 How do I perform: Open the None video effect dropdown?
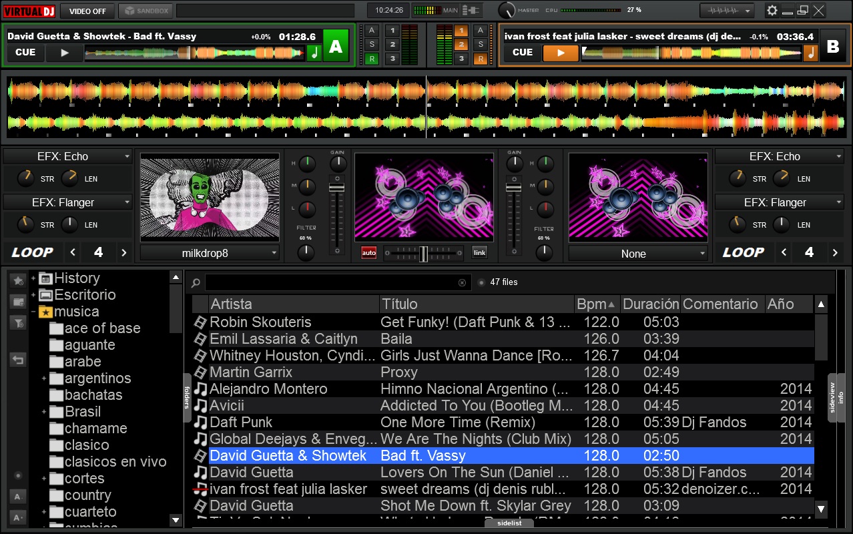(638, 254)
